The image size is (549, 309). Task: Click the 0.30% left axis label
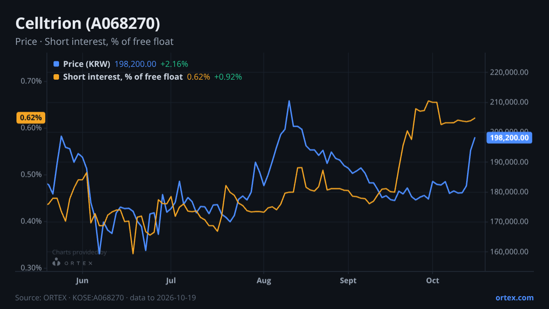(x=32, y=268)
